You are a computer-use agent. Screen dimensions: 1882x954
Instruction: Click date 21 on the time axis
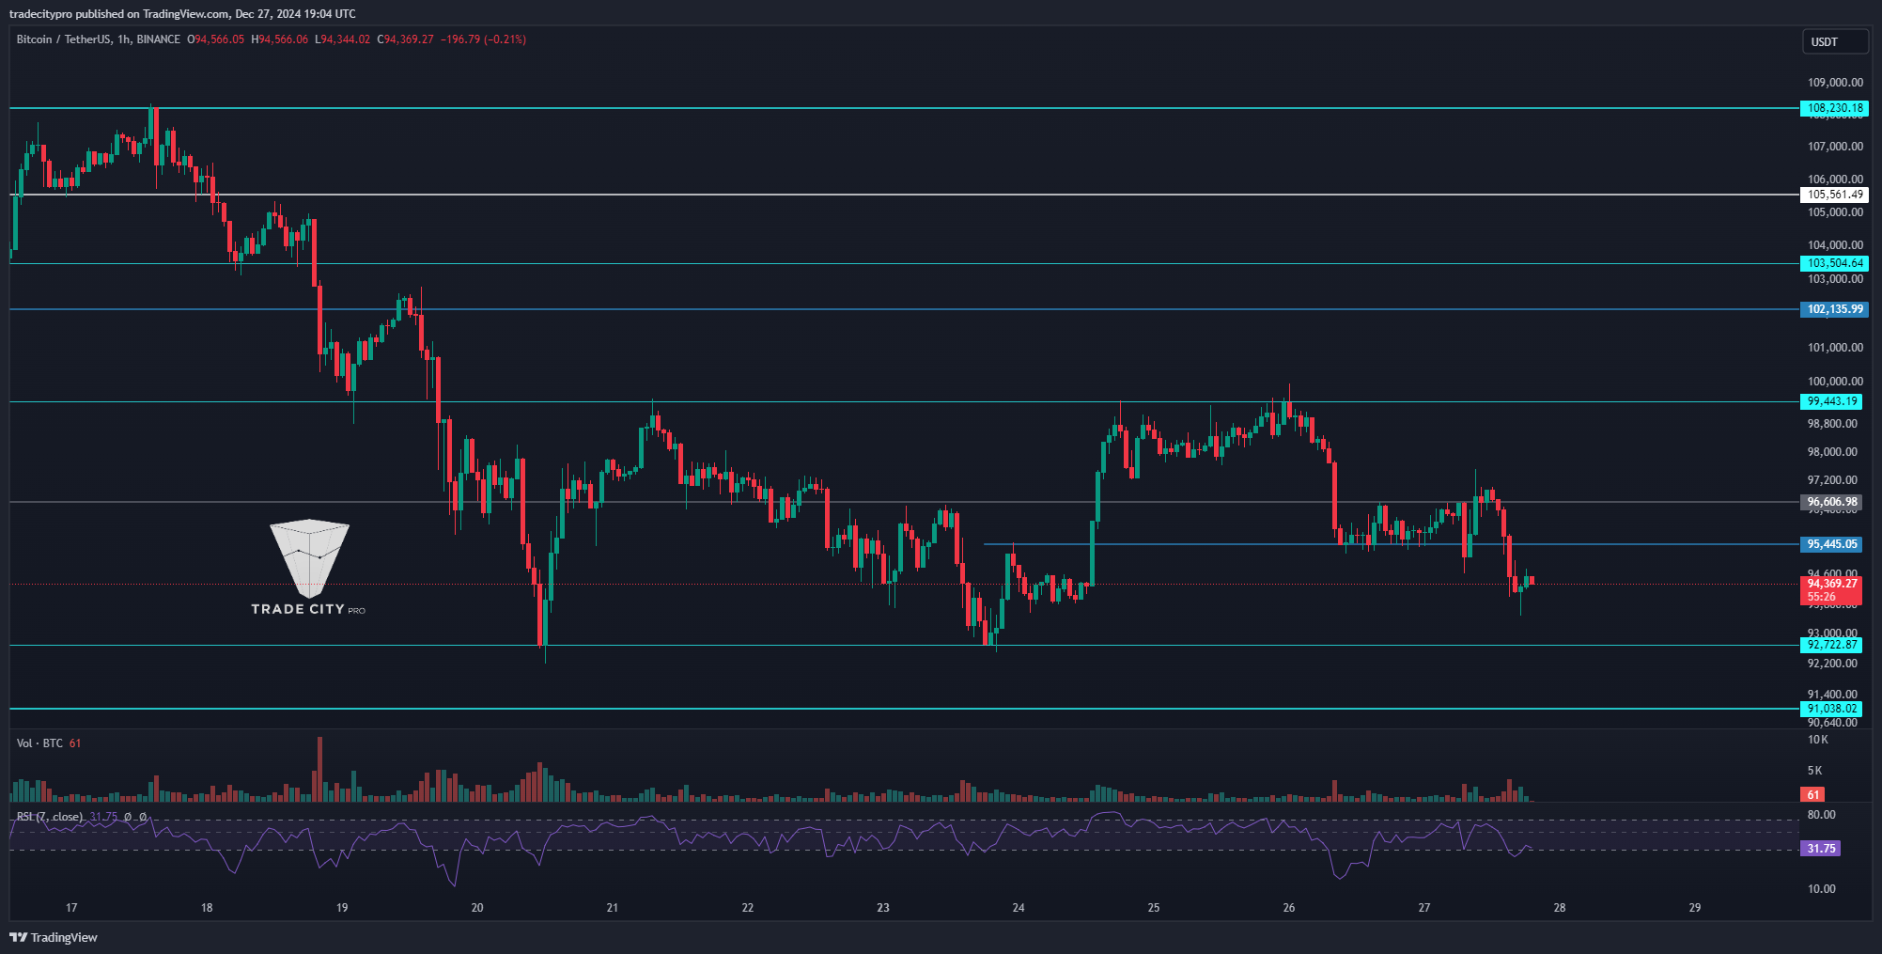tap(613, 908)
